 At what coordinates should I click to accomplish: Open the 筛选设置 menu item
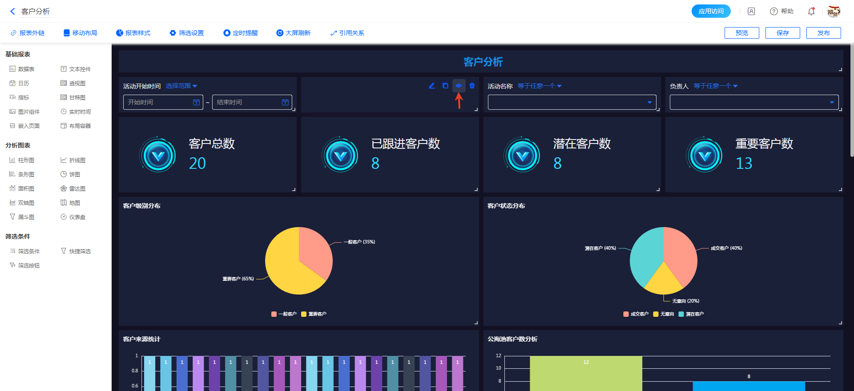(x=187, y=33)
